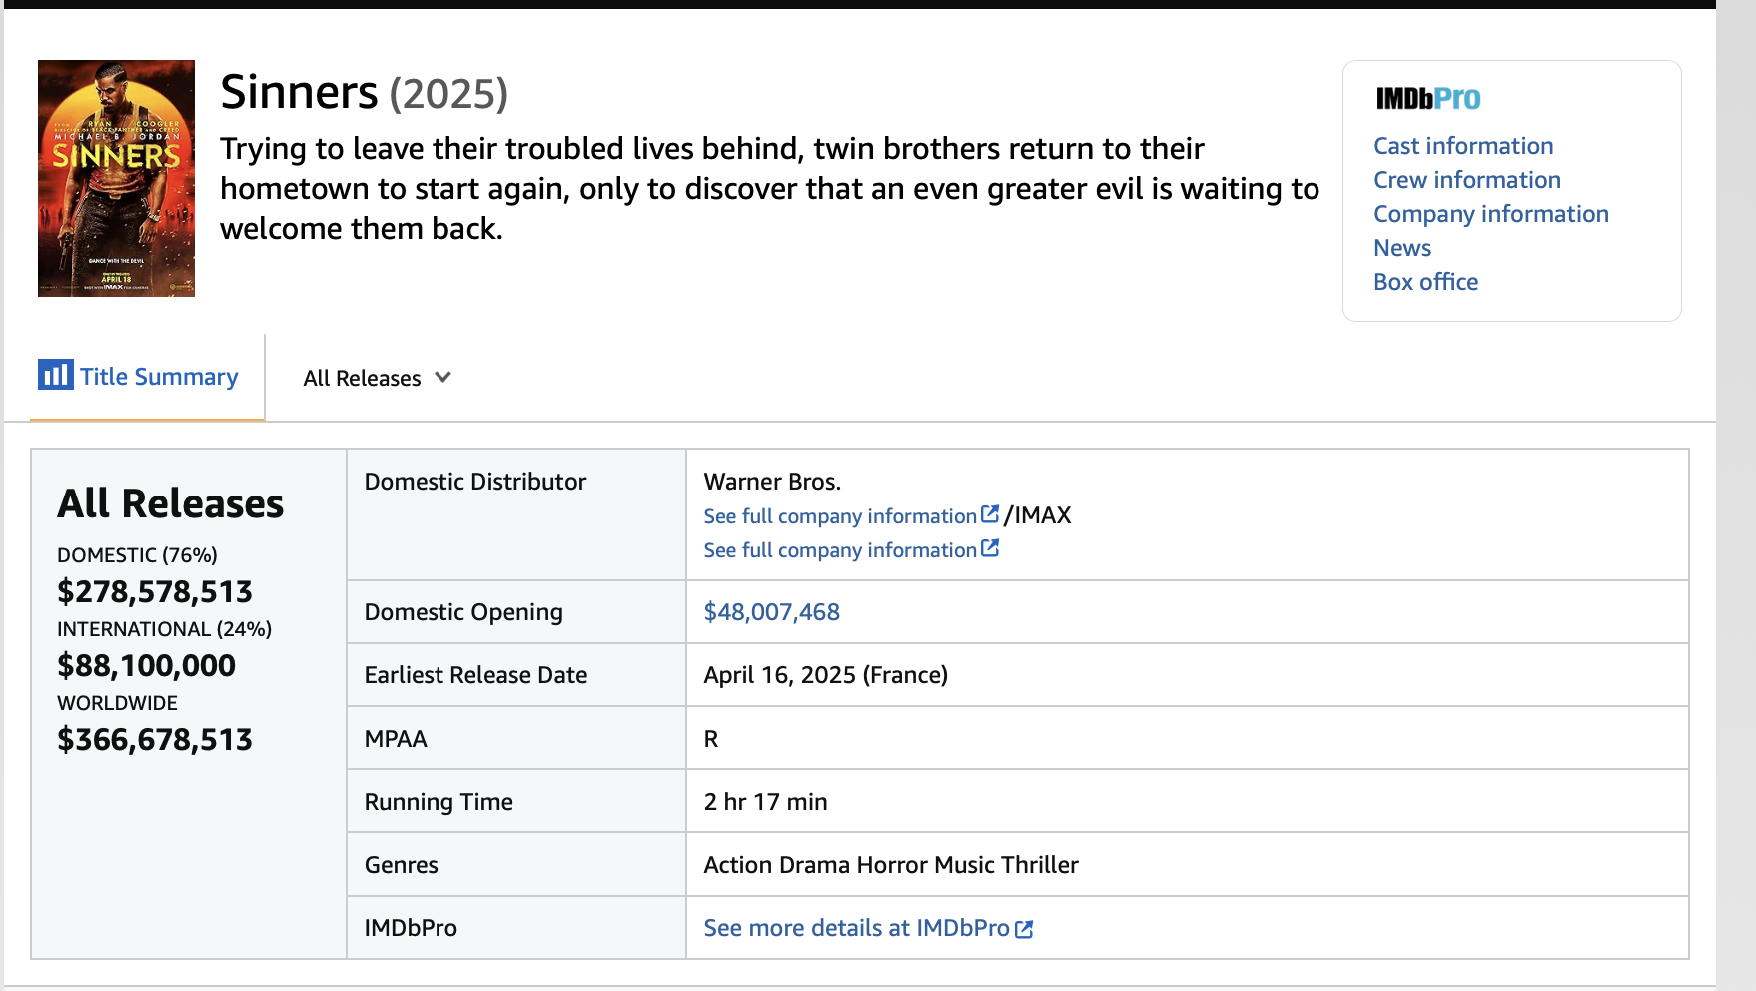Click the IMDbPro logo in the sidebar box
This screenshot has width=1756, height=991.
[1427, 99]
